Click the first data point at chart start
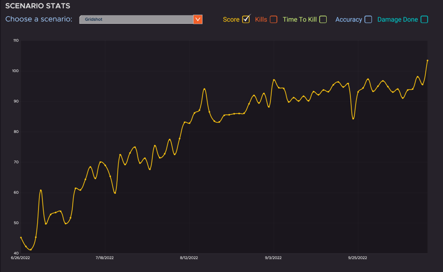This screenshot has width=443, height=272. pos(21,237)
